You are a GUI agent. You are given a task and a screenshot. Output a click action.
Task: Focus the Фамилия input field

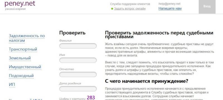click(78, 46)
